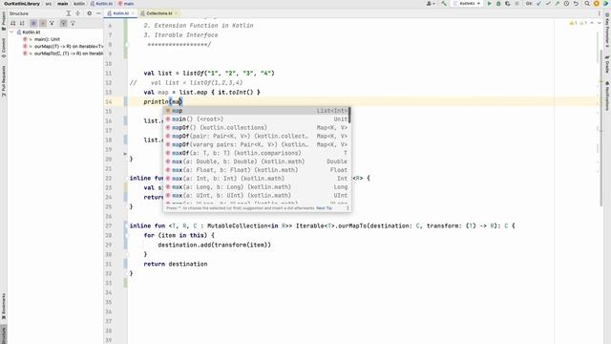Open Search Everywhere magnifier icon
This screenshot has height=344, width=611.
click(x=587, y=4)
